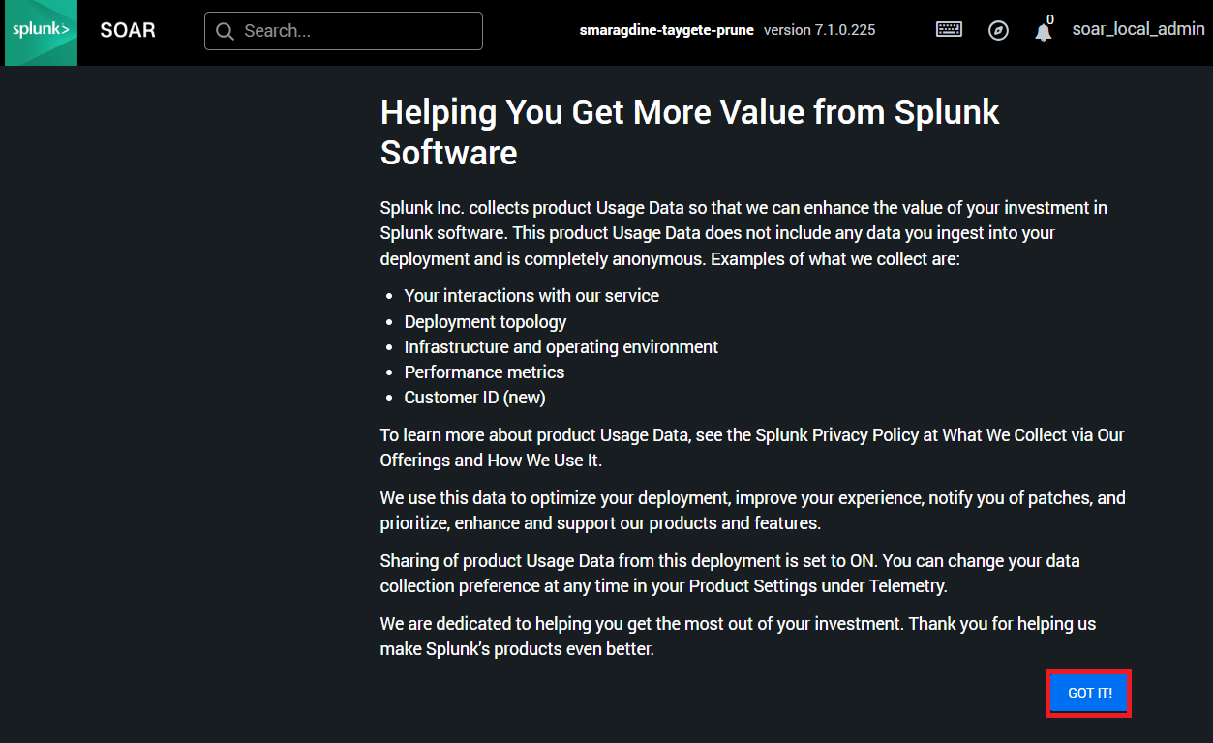
Task: Click 'Infrastructure and operating environment' bullet
Action: coord(561,347)
